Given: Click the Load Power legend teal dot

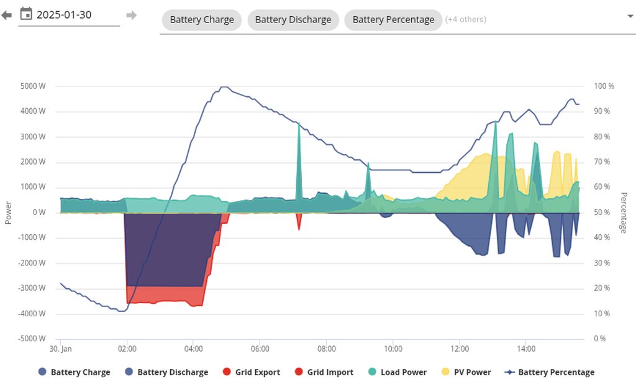Looking at the screenshot, I should 372,372.
